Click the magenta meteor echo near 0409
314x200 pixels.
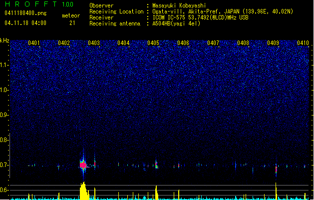[x=276, y=168]
